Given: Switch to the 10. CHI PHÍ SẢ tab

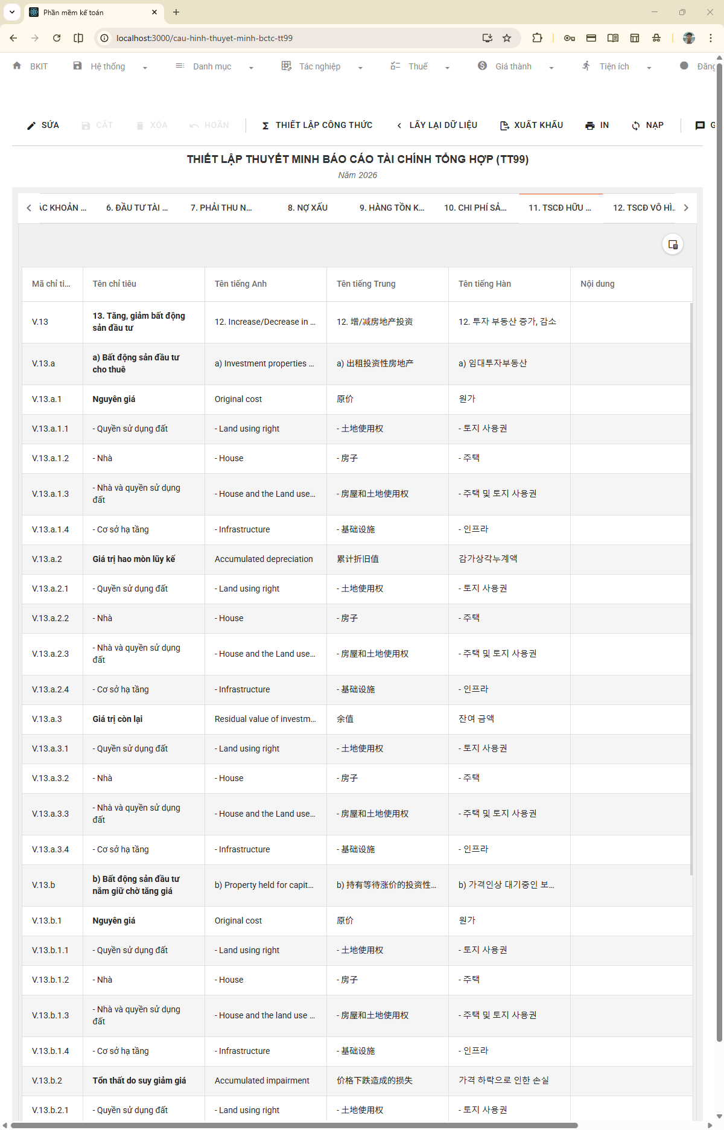Looking at the screenshot, I should [475, 208].
